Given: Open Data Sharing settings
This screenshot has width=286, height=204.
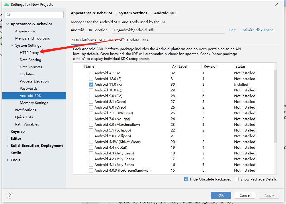Looking at the screenshot, I should click(x=30, y=60).
